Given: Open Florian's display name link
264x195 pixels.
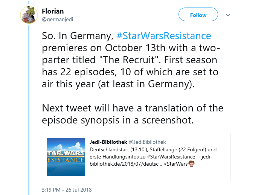Looking at the screenshot, I should (52, 11).
